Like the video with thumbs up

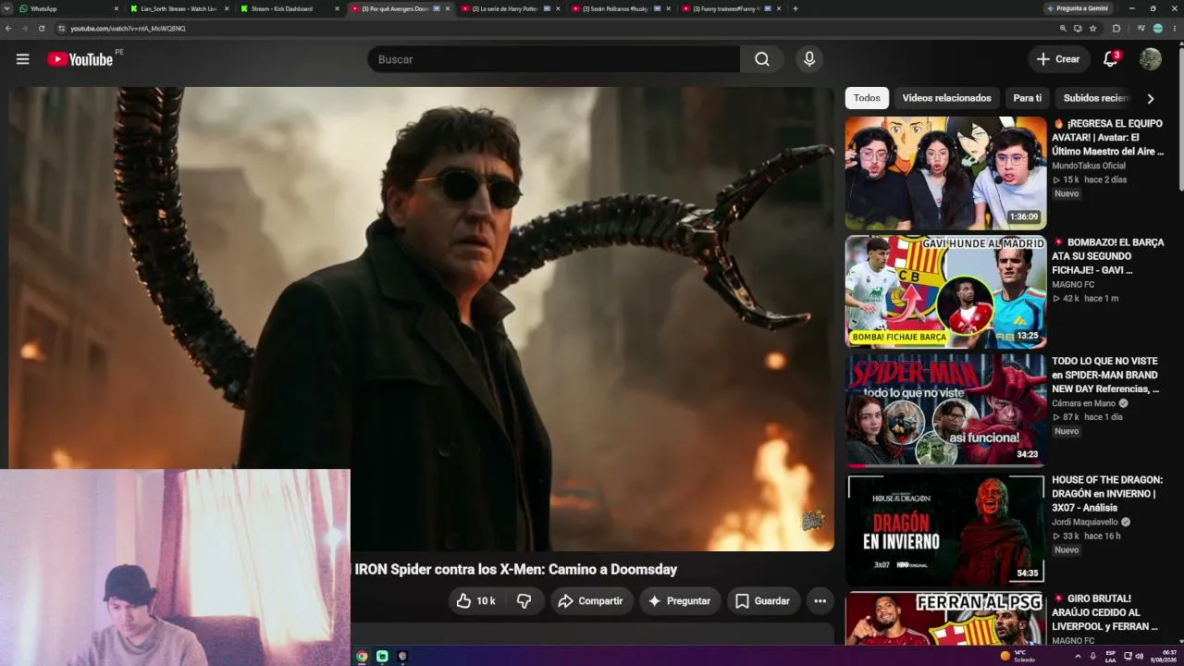476,601
